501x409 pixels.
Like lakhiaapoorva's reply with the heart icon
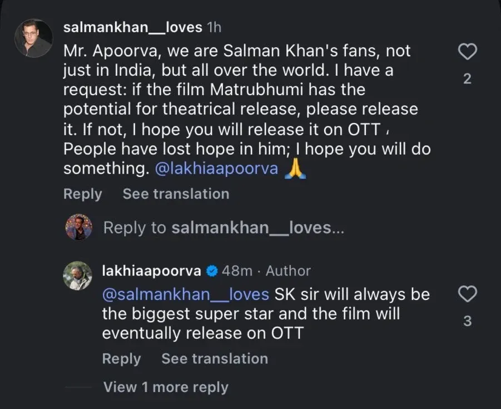click(x=467, y=294)
